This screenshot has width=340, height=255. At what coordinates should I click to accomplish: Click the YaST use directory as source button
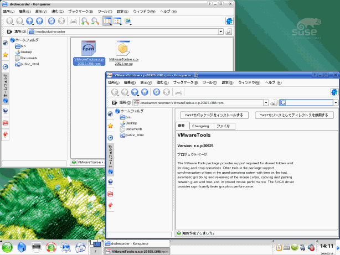point(295,115)
